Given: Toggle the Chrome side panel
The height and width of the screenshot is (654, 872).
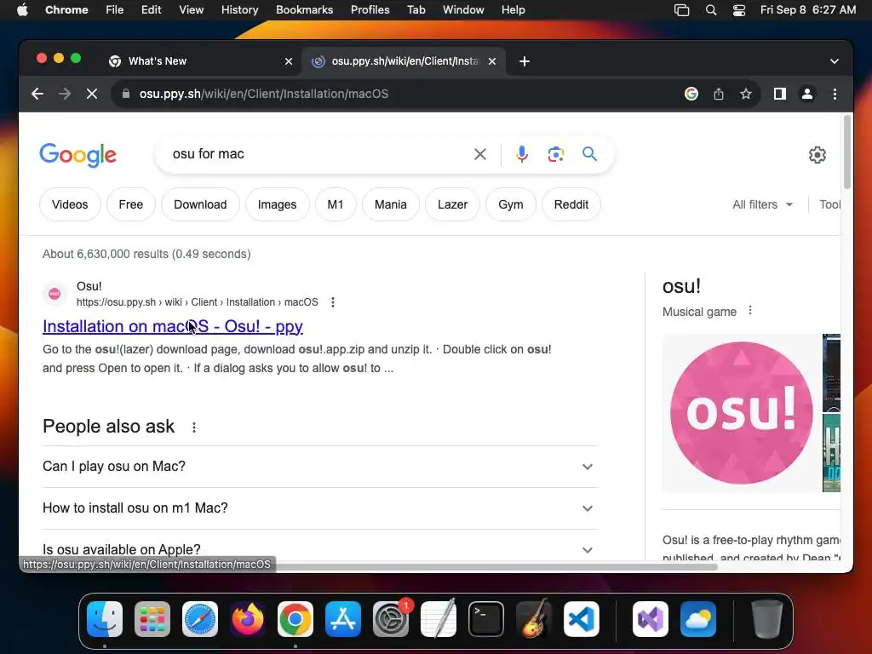Looking at the screenshot, I should (780, 94).
